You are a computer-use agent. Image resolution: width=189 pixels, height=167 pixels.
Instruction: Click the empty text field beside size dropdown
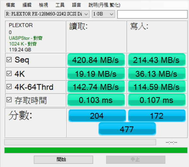(x=152, y=14)
